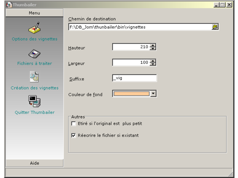Open the Menu header button
This screenshot has height=178, width=238.
click(x=34, y=13)
